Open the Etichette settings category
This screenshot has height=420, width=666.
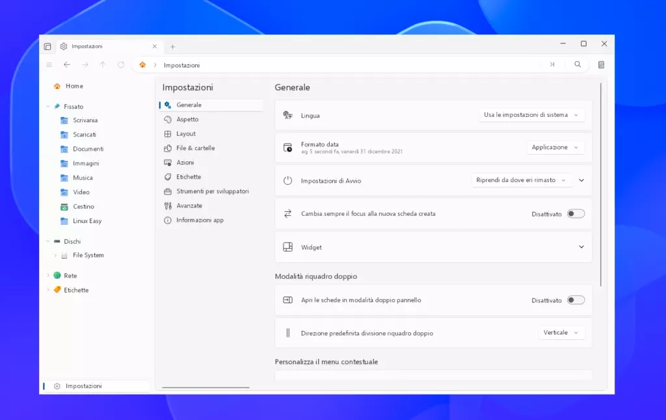point(211,177)
